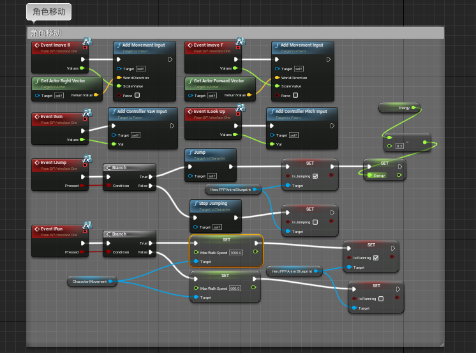Toggle Force checkbox on left Add Movement Input

coord(137,95)
